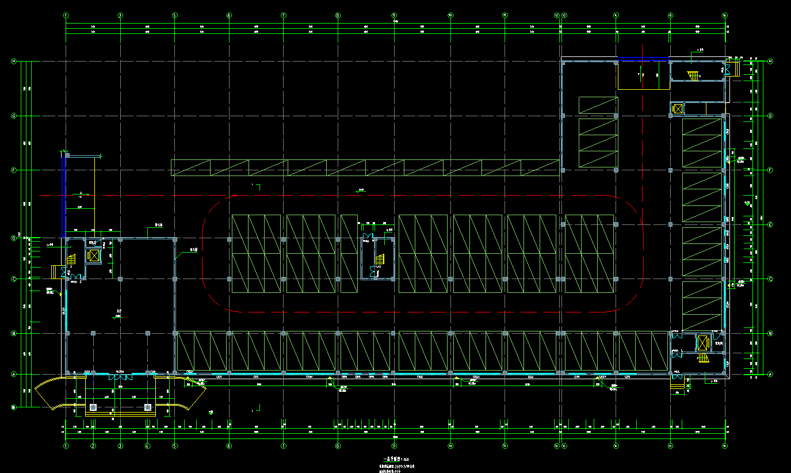Viewport: 791px width, 473px height.
Task: Select grid bubble 9 on the bottom axis
Action: [x=394, y=446]
